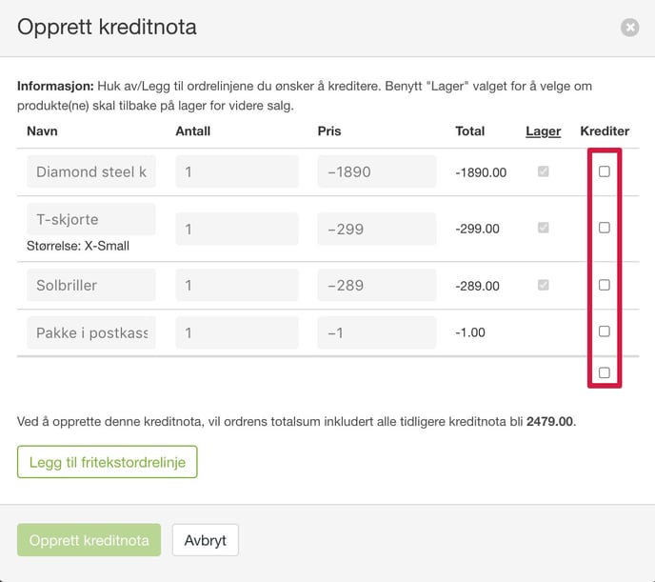Image resolution: width=655 pixels, height=582 pixels.
Task: Click the Pris field showing -1890
Action: click(x=376, y=171)
